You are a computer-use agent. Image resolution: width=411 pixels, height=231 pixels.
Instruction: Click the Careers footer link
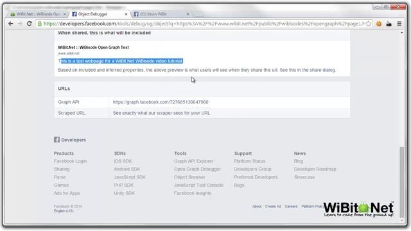click(291, 207)
